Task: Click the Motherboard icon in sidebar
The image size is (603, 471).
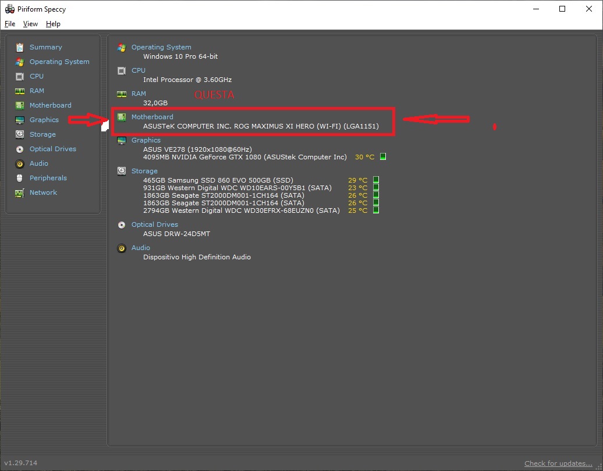Action: [20, 105]
